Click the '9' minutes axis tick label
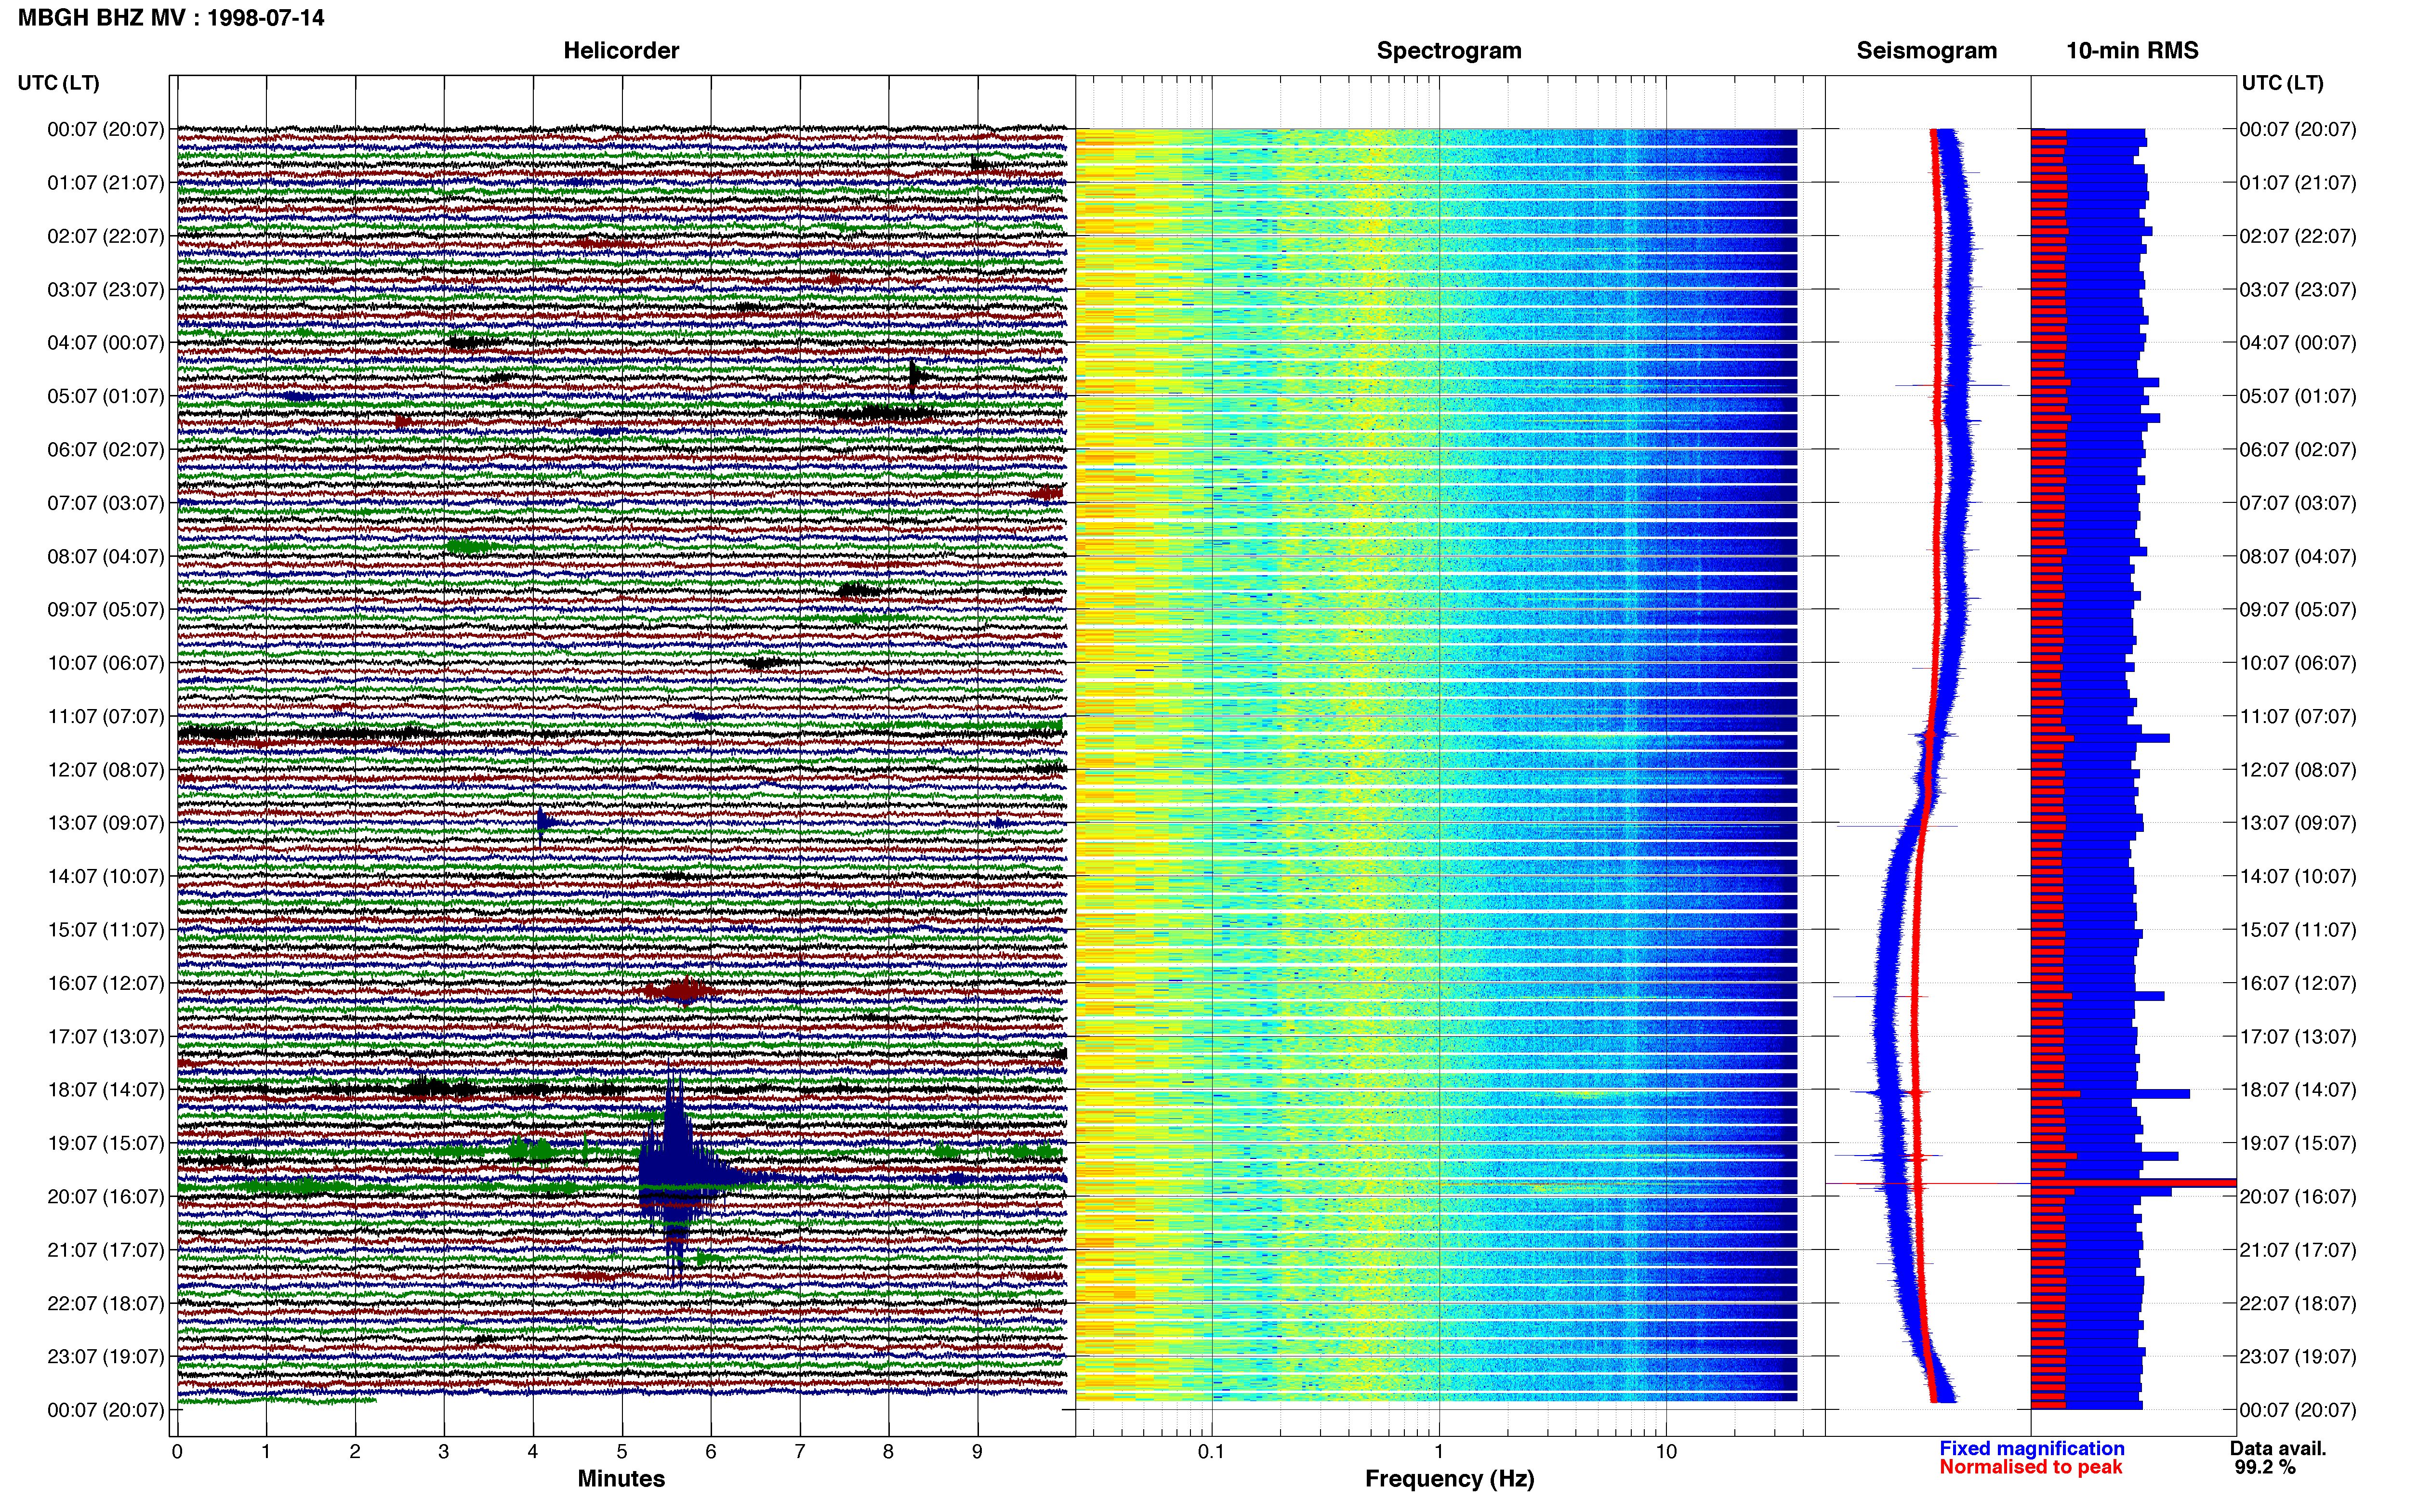 point(977,1451)
